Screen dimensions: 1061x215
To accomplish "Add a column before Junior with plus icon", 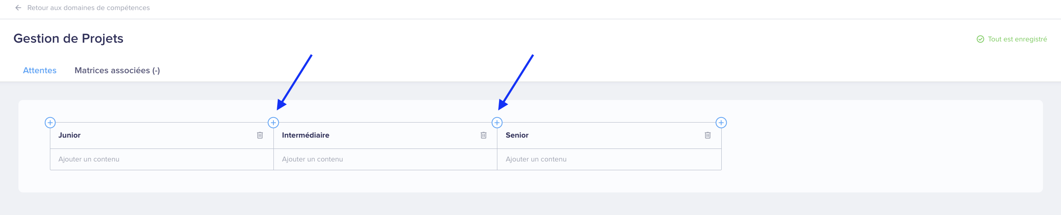I will 50,123.
